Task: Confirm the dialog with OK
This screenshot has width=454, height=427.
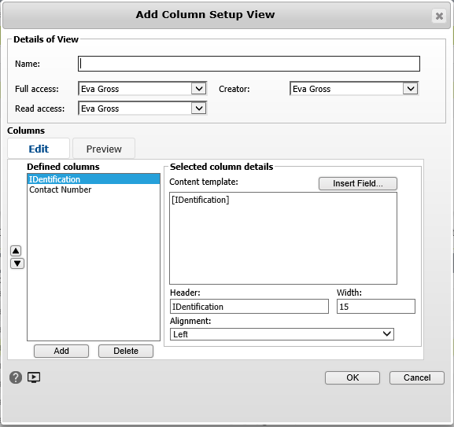Action: tap(352, 377)
